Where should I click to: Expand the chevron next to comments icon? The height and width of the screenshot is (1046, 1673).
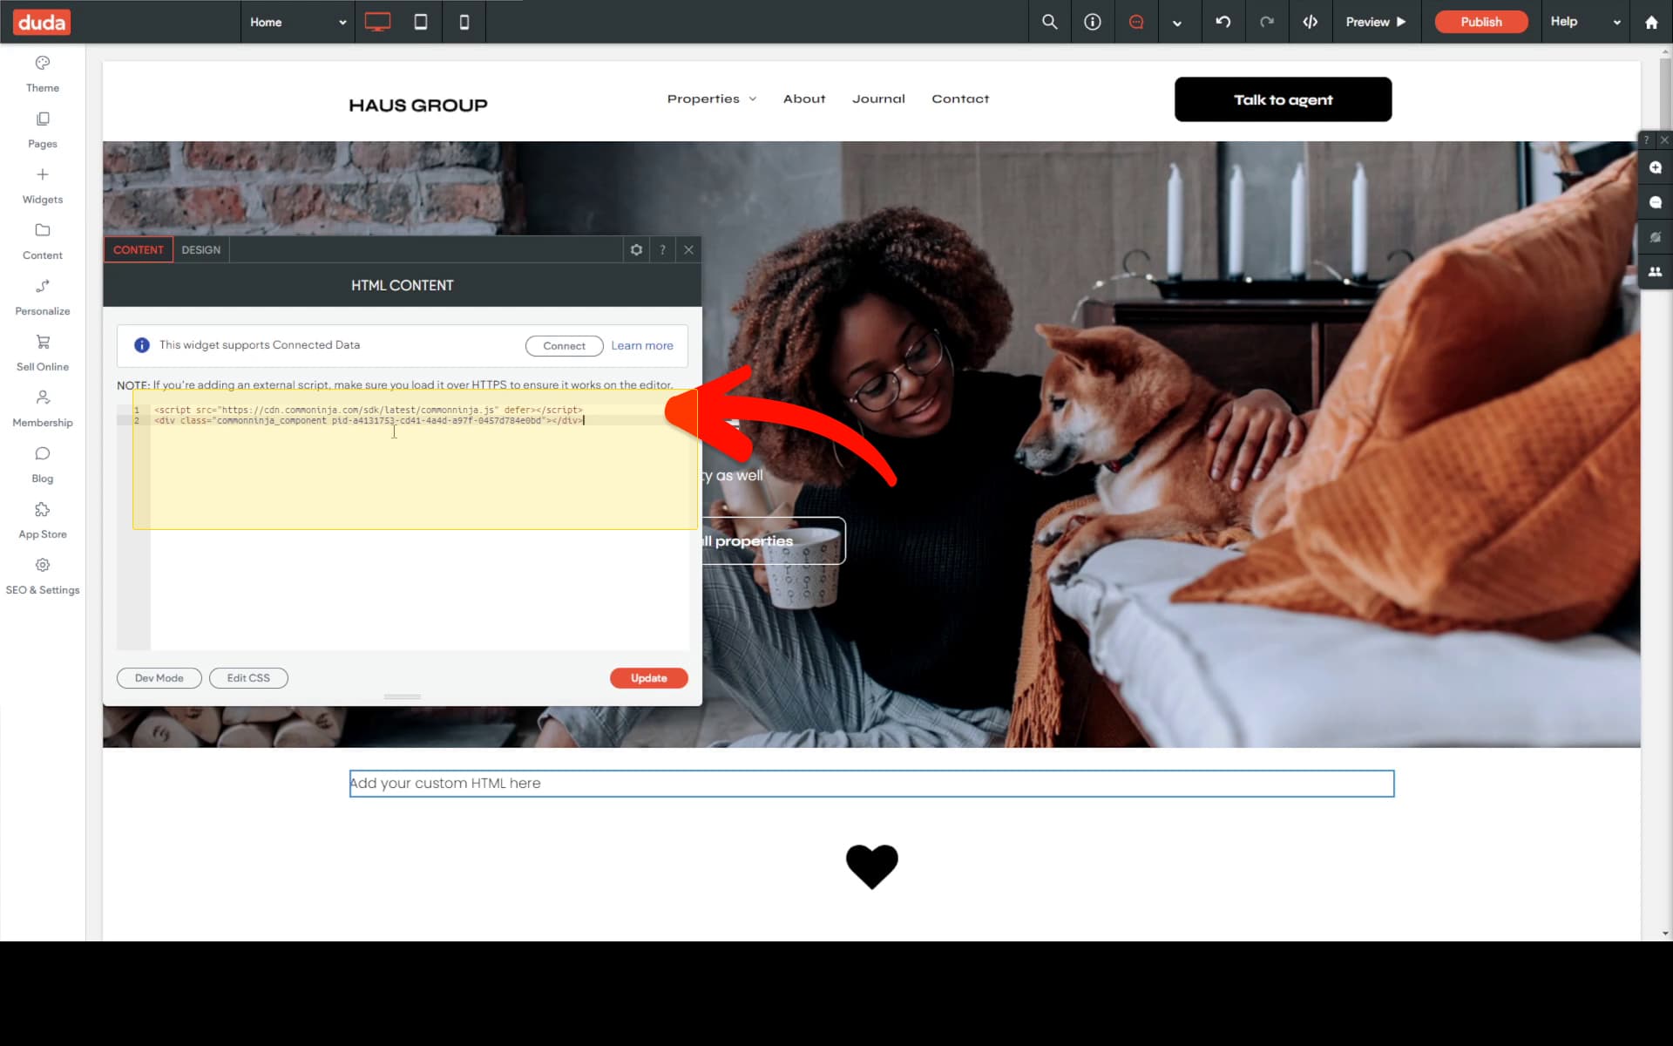coord(1177,23)
